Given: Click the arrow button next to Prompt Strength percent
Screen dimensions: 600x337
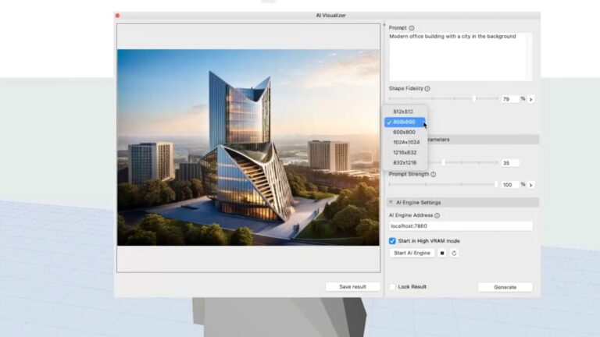Looking at the screenshot, I should (531, 185).
